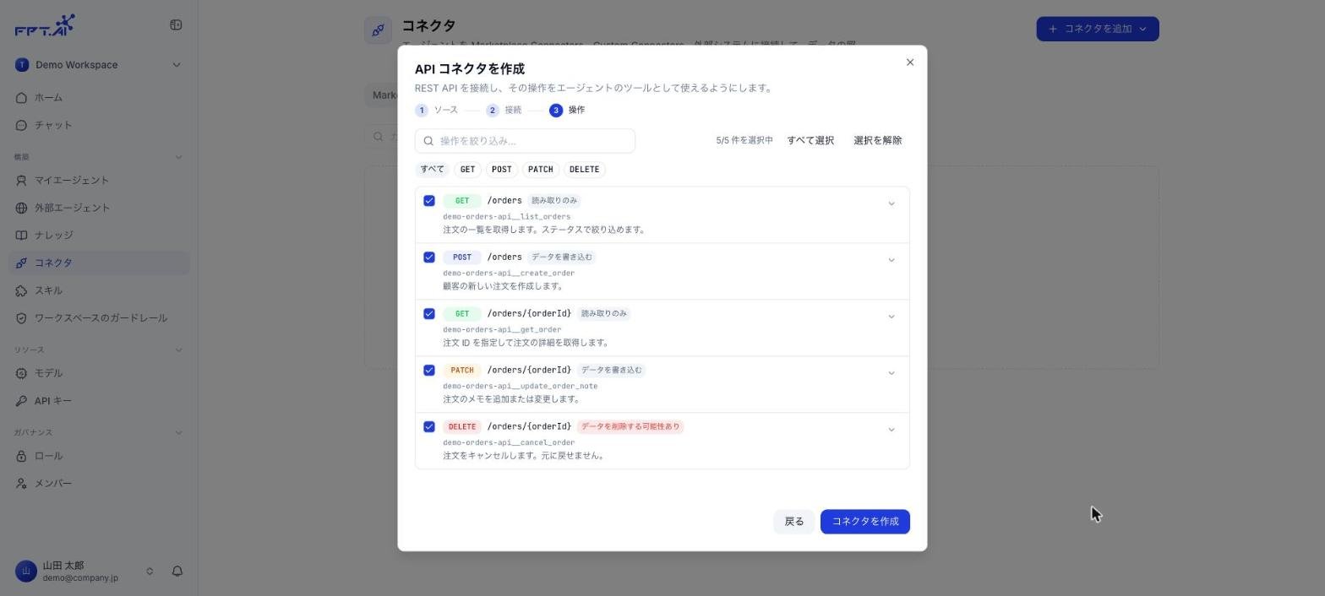
Task: Open ワークスペースのガードレール in sidebar
Action: [x=99, y=318]
